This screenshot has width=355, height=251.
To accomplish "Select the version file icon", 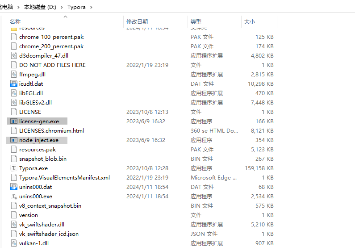I will tap(14, 215).
